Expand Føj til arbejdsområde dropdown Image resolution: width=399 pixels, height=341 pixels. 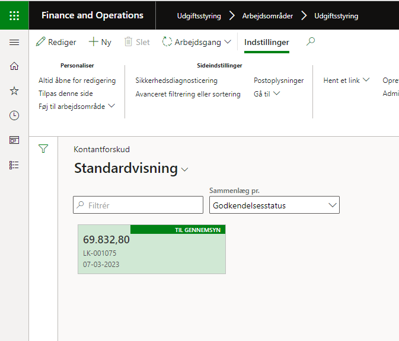click(x=77, y=106)
